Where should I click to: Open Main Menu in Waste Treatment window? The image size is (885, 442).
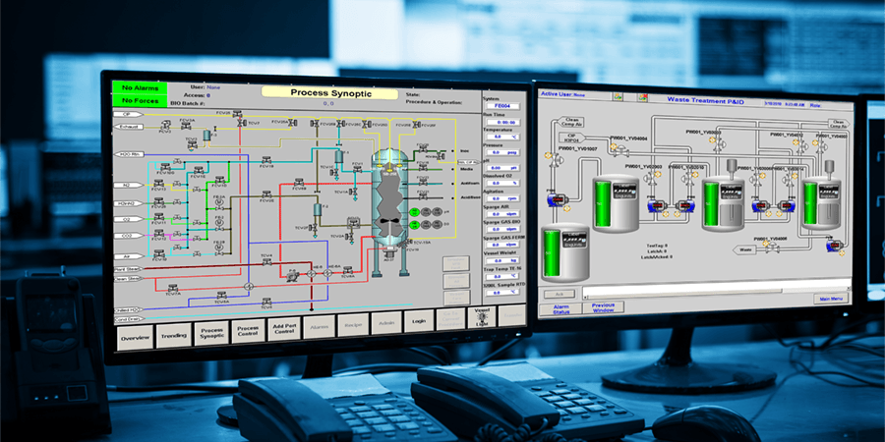[x=831, y=299]
